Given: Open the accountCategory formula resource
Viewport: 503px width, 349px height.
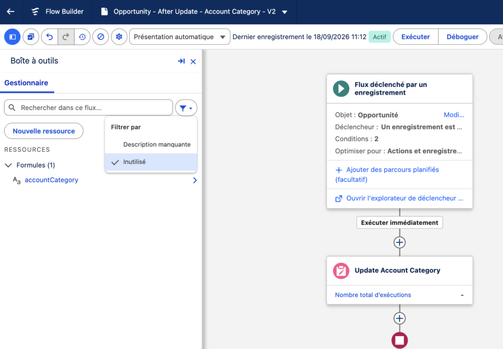Looking at the screenshot, I should tap(51, 180).
